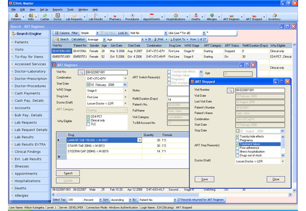The image size is (306, 211).
Task: Open the Allergies toolbar icon
Action: pos(212,17)
